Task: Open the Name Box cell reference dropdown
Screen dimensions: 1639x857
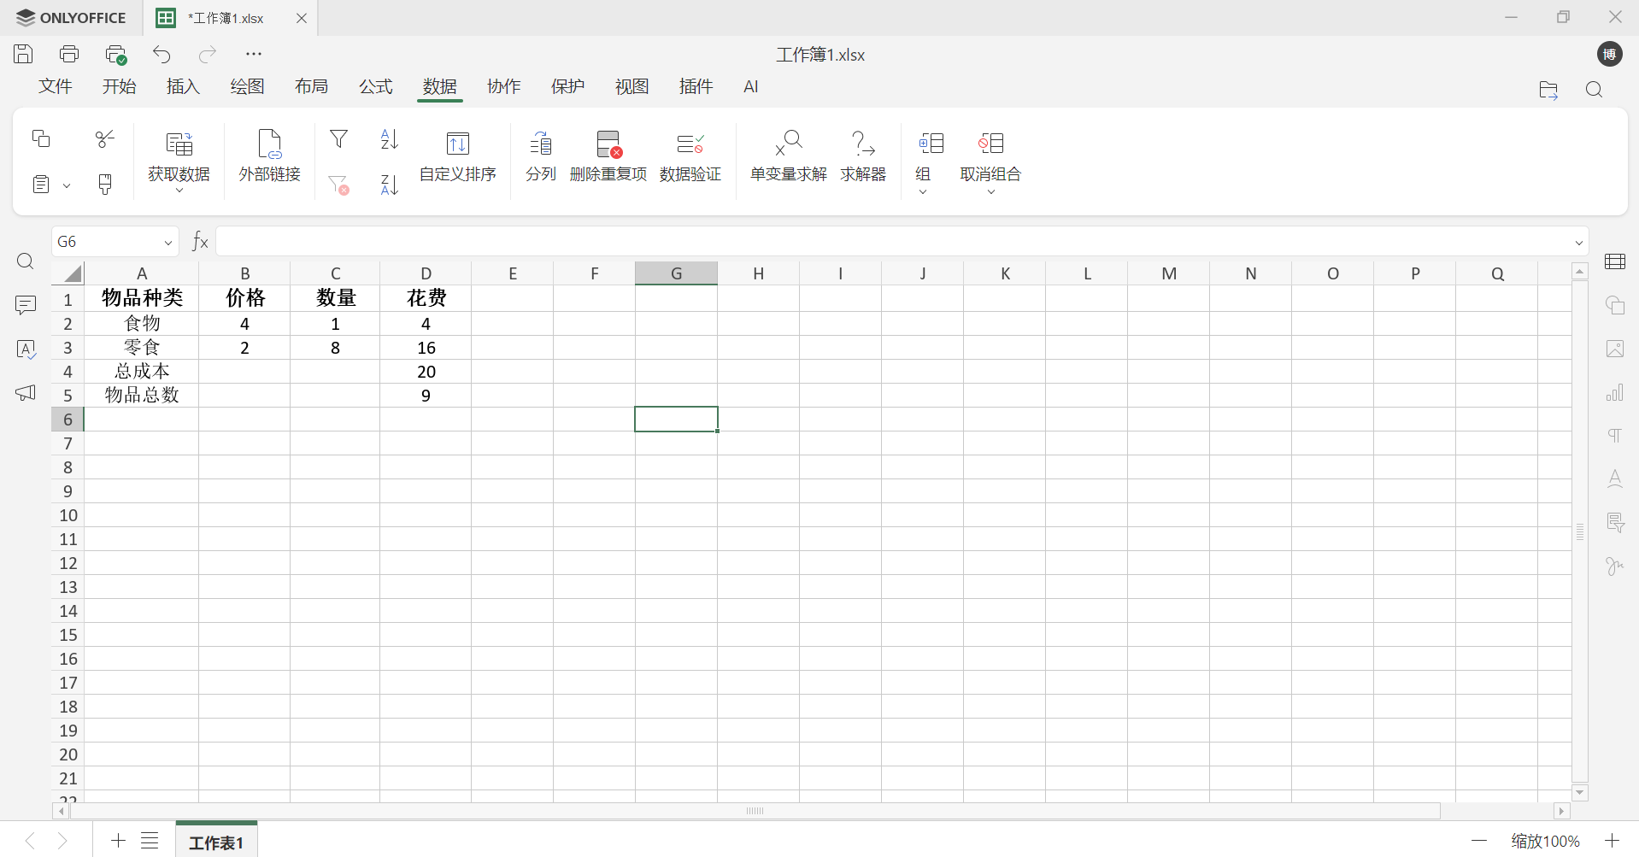Action: (168, 243)
